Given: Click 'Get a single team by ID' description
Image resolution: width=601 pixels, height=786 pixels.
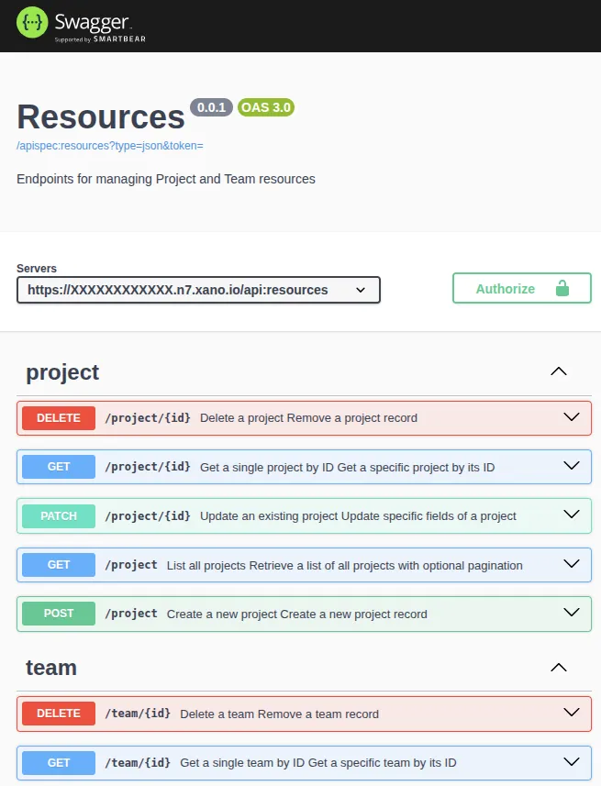Looking at the screenshot, I should (318, 763).
